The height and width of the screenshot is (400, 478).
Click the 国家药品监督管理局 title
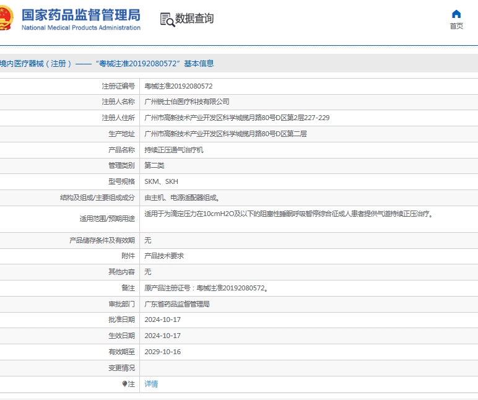tap(81, 15)
